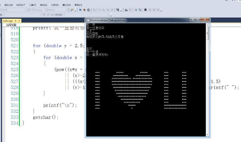Image resolution: width=241 pixels, height=142 pixels.
Task: Pause debugging with the Break All icon
Action: 80,10
